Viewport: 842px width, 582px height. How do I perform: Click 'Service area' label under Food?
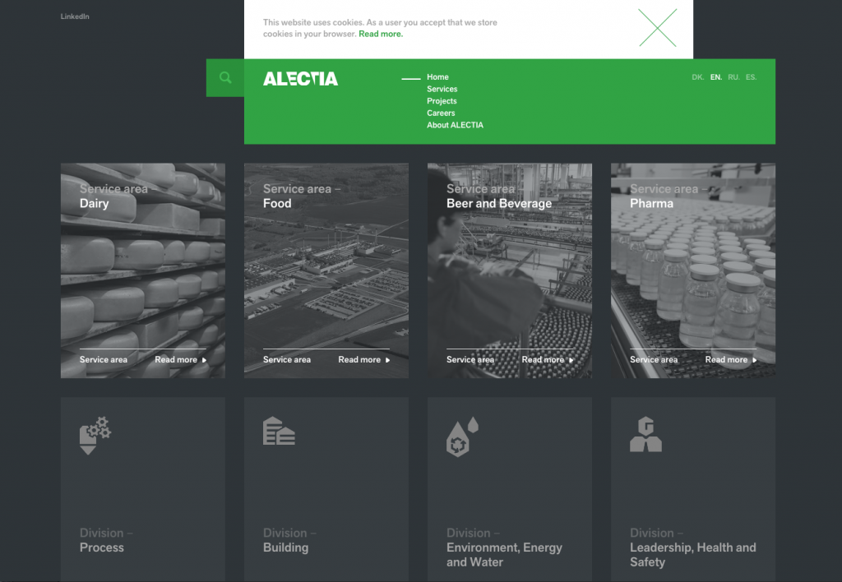287,360
